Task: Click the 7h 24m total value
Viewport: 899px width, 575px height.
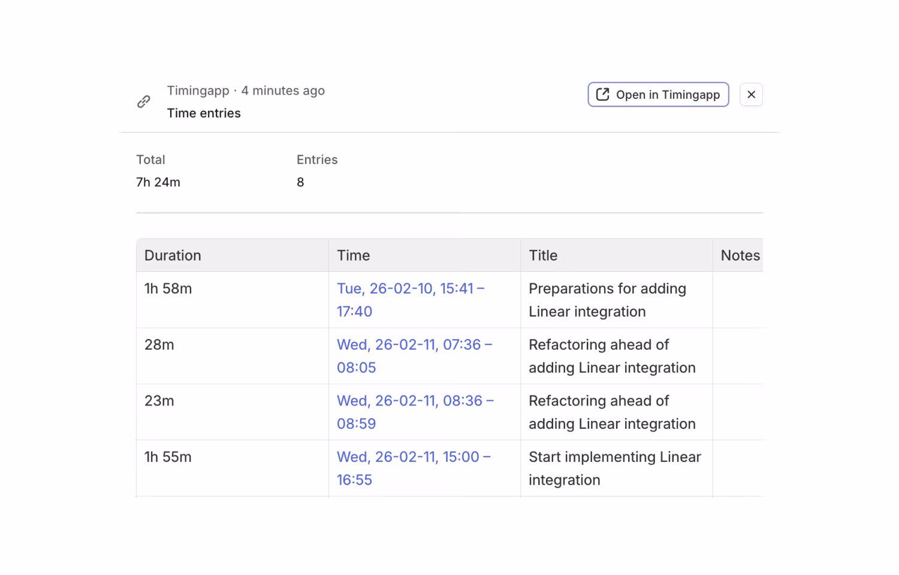Action: point(158,182)
